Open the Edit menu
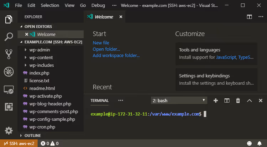 pos(31,5)
